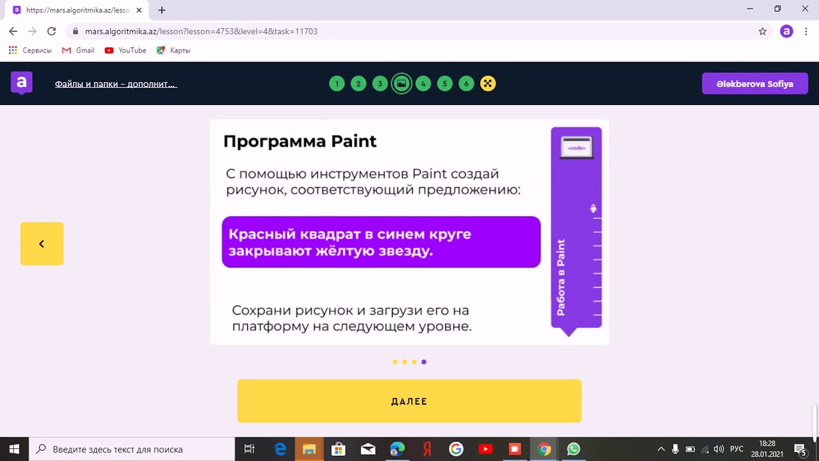Open the notification center
The height and width of the screenshot is (461, 819).
point(800,449)
